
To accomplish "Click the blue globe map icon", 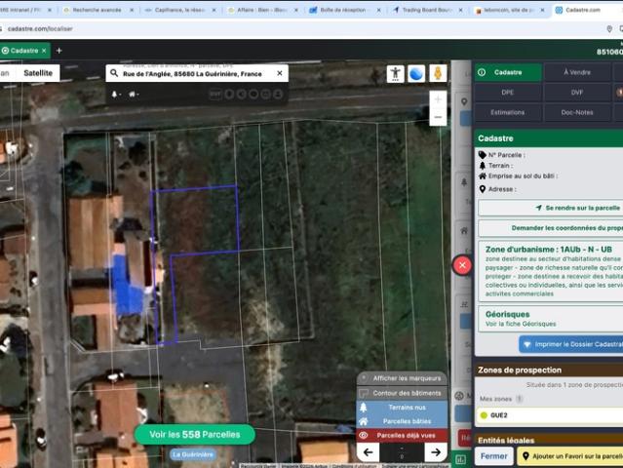I will 416,73.
